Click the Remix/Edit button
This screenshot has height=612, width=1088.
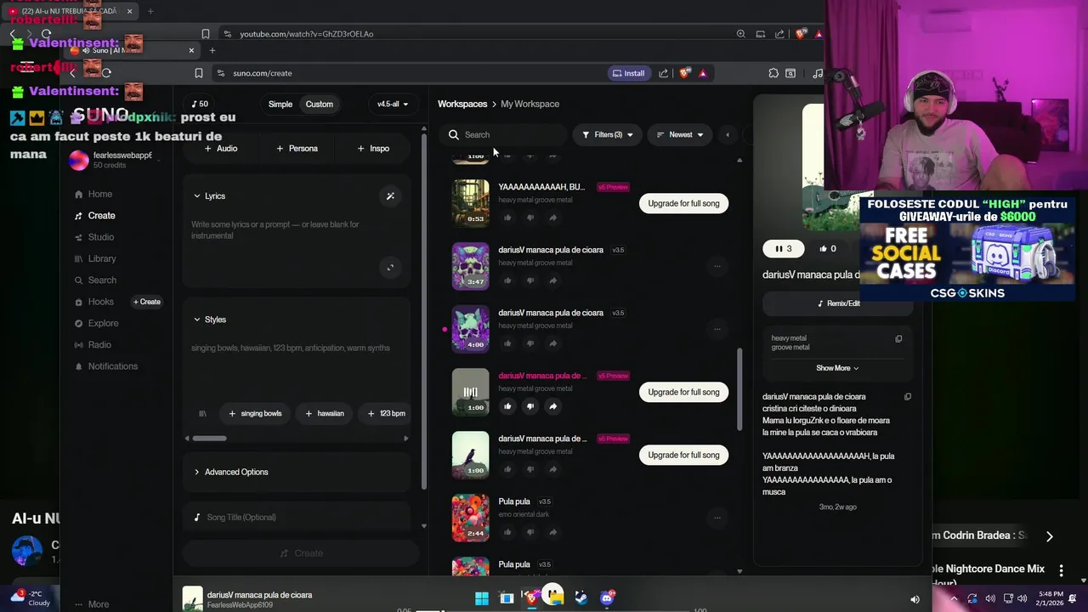[x=838, y=303]
